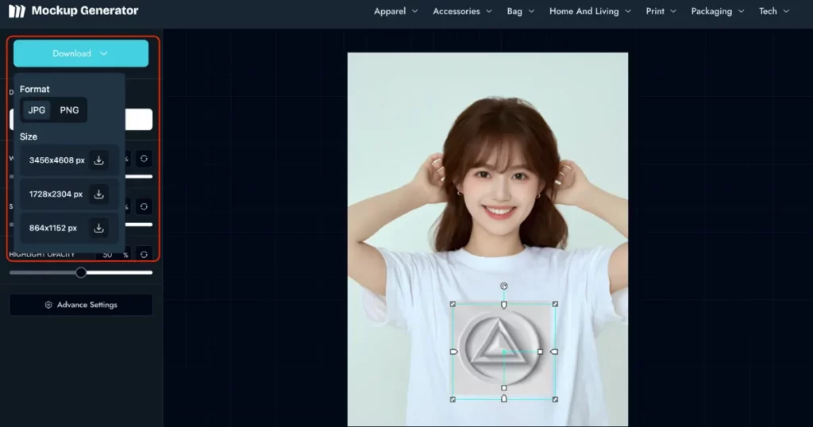813x427 pixels.
Task: Open Advance Settings
Action: [81, 305]
